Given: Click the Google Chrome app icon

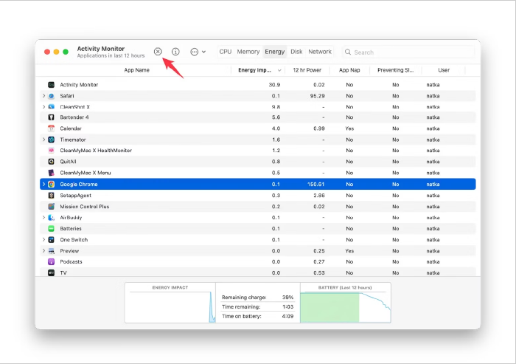Looking at the screenshot, I should [52, 185].
